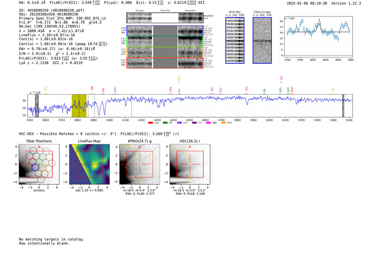This screenshot has width=380, height=258.
Task: Click the red-bordered 2D spectrum row
Action: (165, 63)
